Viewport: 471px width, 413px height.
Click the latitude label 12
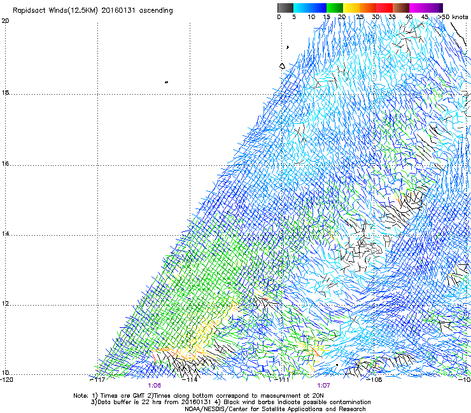5,304
